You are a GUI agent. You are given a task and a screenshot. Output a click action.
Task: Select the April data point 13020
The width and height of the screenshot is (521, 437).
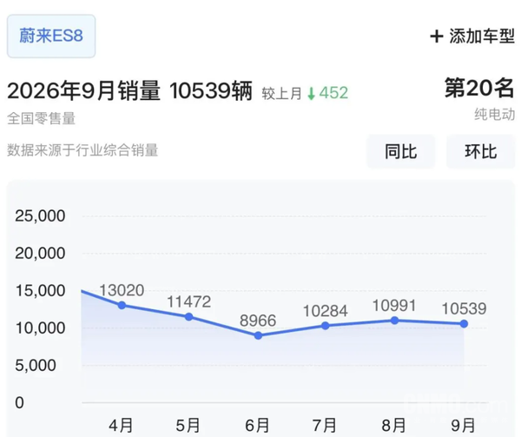122,305
